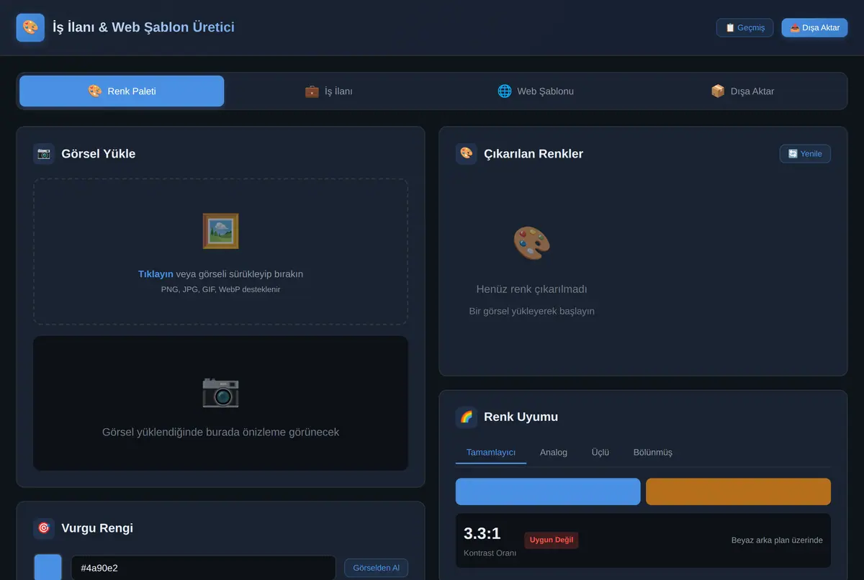The image size is (864, 580).
Task: Click the Beyaz arka plan üzerinde text
Action: (x=777, y=540)
